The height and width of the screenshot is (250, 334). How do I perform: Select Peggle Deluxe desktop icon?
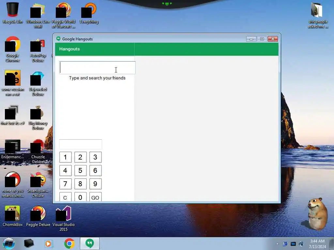point(38,216)
